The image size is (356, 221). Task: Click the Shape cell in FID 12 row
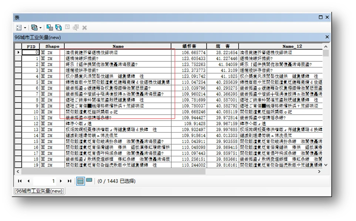[x=52, y=123]
